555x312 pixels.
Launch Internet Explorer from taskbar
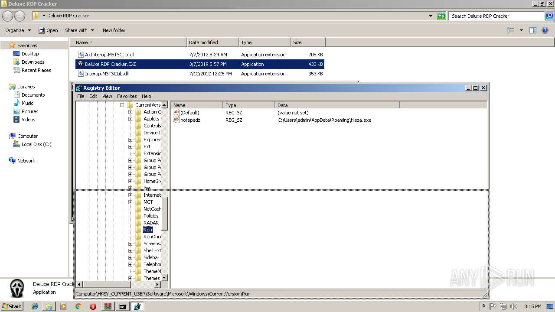coord(35,306)
